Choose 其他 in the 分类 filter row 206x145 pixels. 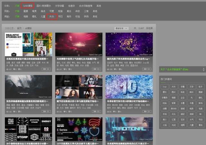click(99, 6)
